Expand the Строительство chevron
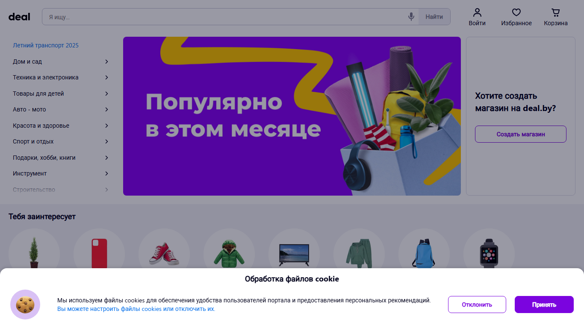This screenshot has width=584, height=328. [x=106, y=190]
